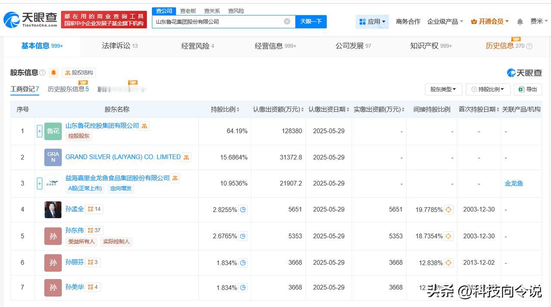Sort by 持股比例 column header
Viewport: 551px width, 307px height.
pyautogui.click(x=225, y=110)
